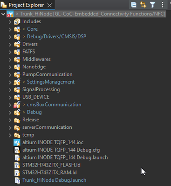Click the PumpCommunication folder icon
This screenshot has width=171, height=186.
tap(17, 74)
